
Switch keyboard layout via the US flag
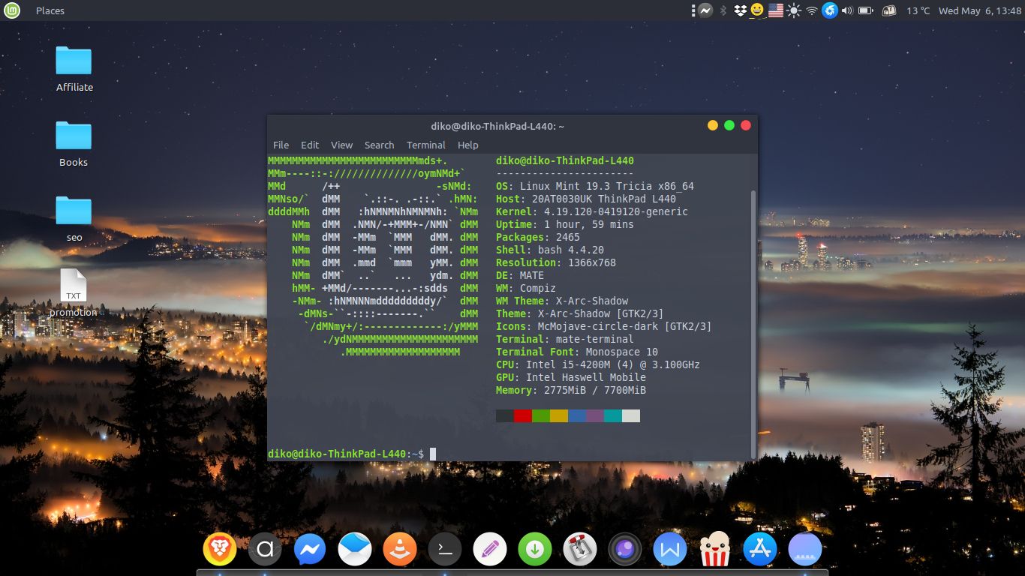(x=775, y=10)
